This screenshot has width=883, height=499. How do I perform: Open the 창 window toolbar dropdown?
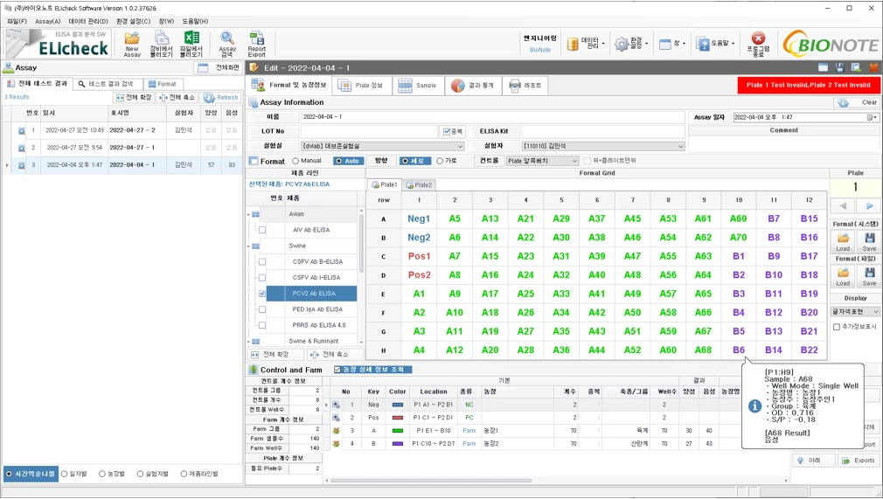pyautogui.click(x=671, y=44)
